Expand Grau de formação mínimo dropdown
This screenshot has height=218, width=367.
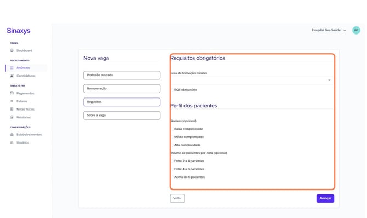(252, 80)
